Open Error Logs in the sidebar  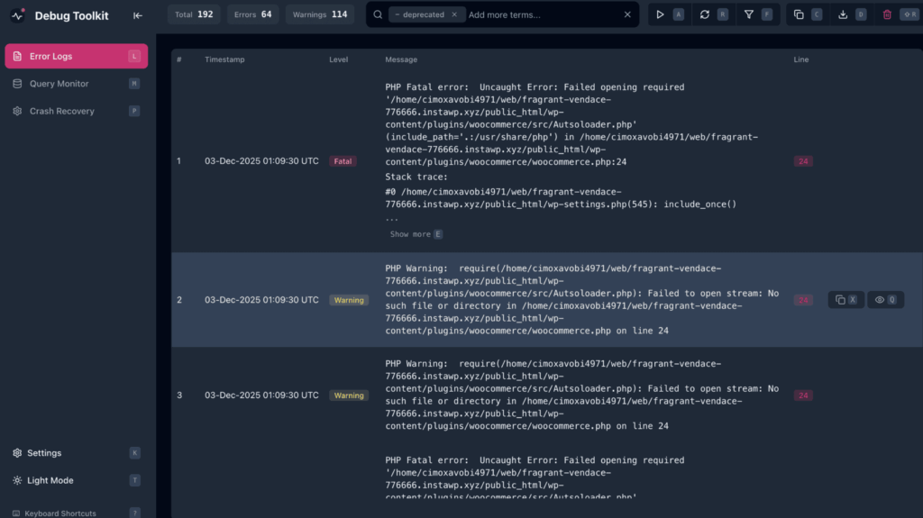click(77, 57)
